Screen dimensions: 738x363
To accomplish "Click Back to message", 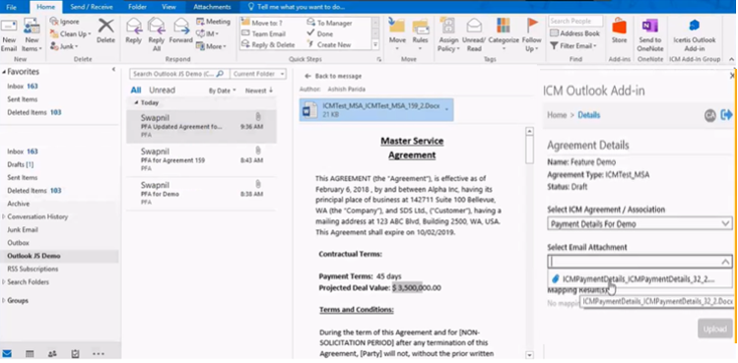I will pos(333,76).
